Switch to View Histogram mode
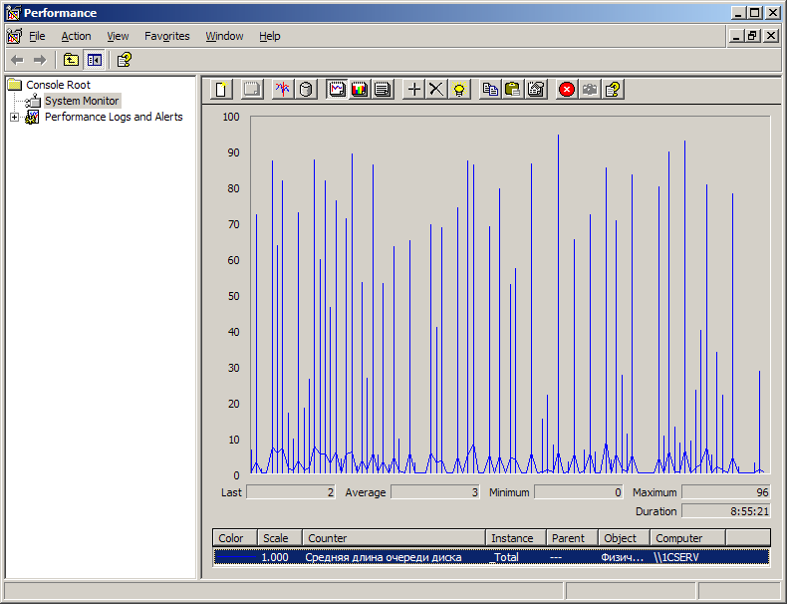The image size is (787, 604). [x=359, y=89]
